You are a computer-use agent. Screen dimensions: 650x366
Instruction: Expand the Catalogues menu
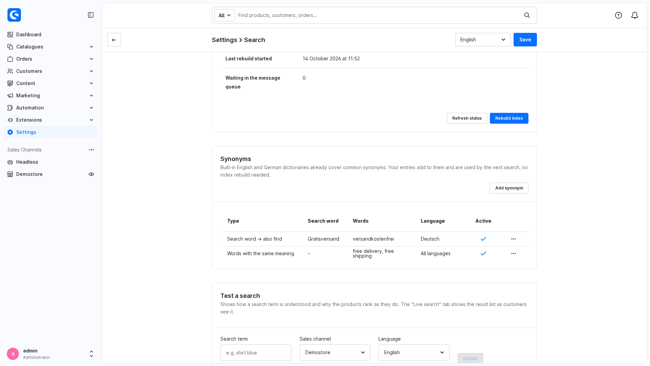pyautogui.click(x=51, y=47)
